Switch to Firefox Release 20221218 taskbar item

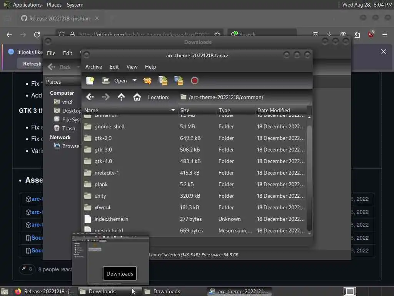pos(45,291)
